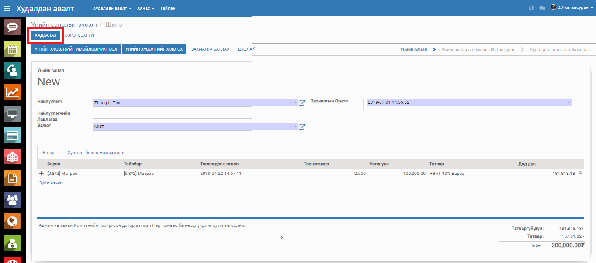Click the drag handle on the Матрас row
Viewport: 596px width, 263px height.
(42, 174)
